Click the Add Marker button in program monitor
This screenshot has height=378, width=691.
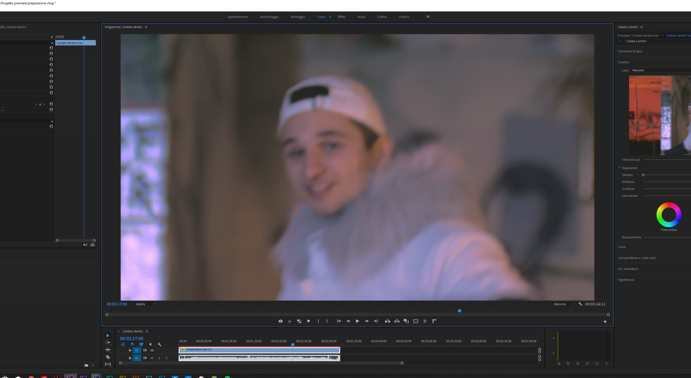[x=308, y=321]
